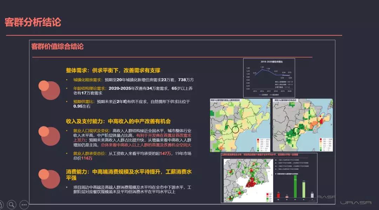Image resolution: width=379 pixels, height=210 pixels.
Task: Click the red 147万 figure
Action: (x=165, y=153)
